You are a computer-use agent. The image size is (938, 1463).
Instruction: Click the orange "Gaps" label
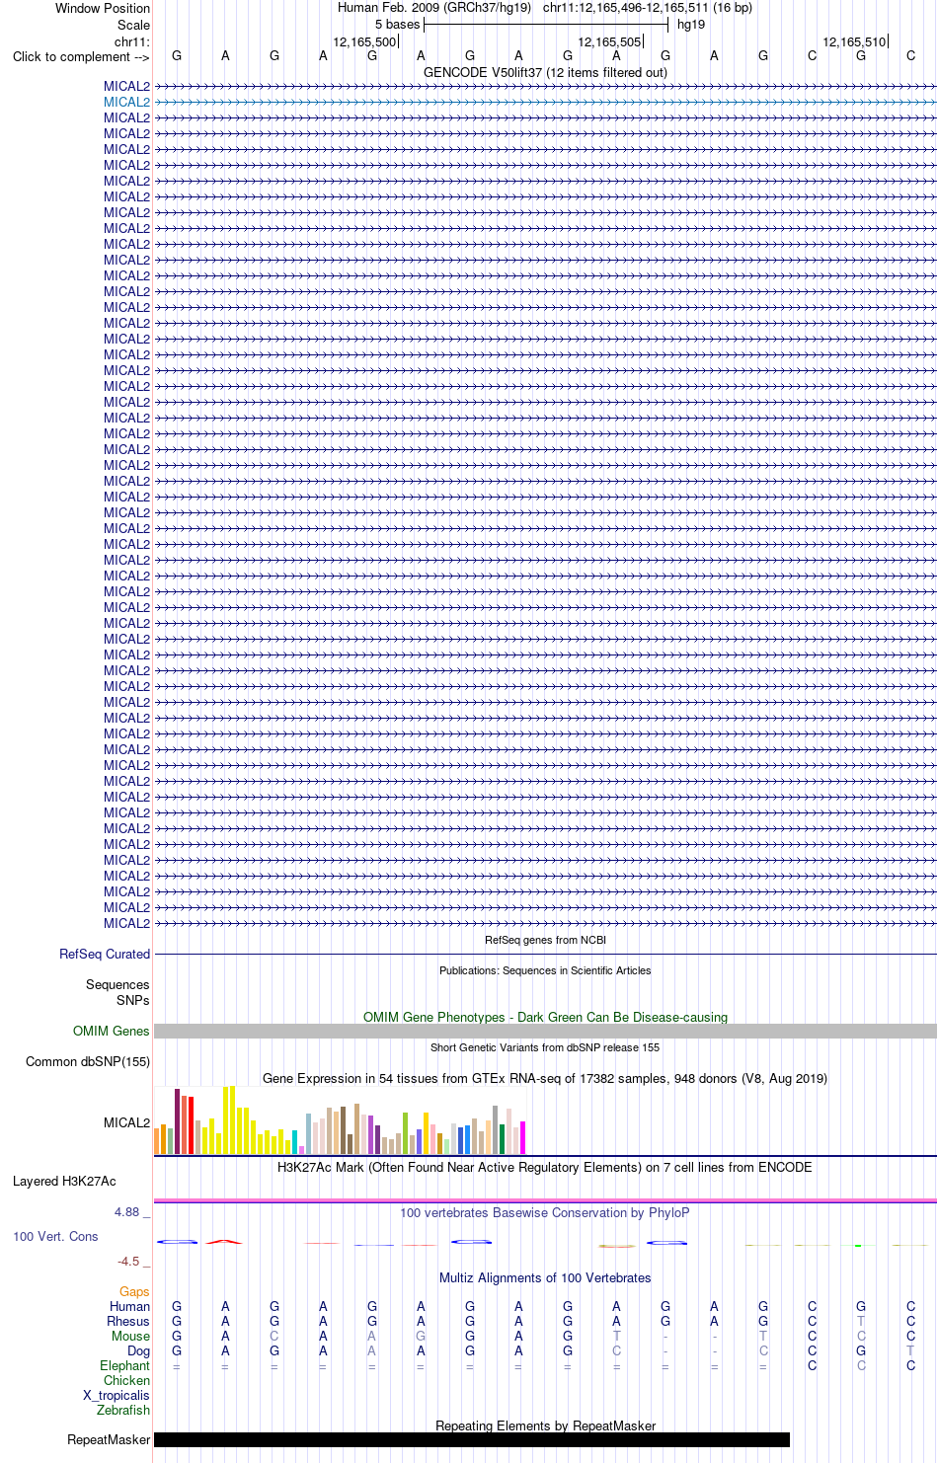(134, 1291)
